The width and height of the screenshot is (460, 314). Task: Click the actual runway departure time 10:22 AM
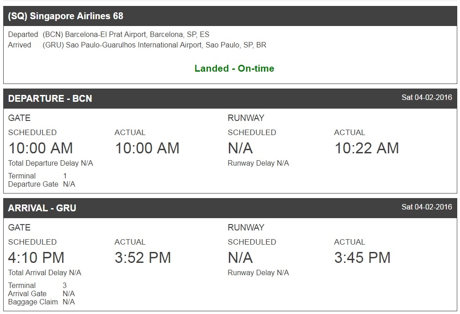(367, 148)
